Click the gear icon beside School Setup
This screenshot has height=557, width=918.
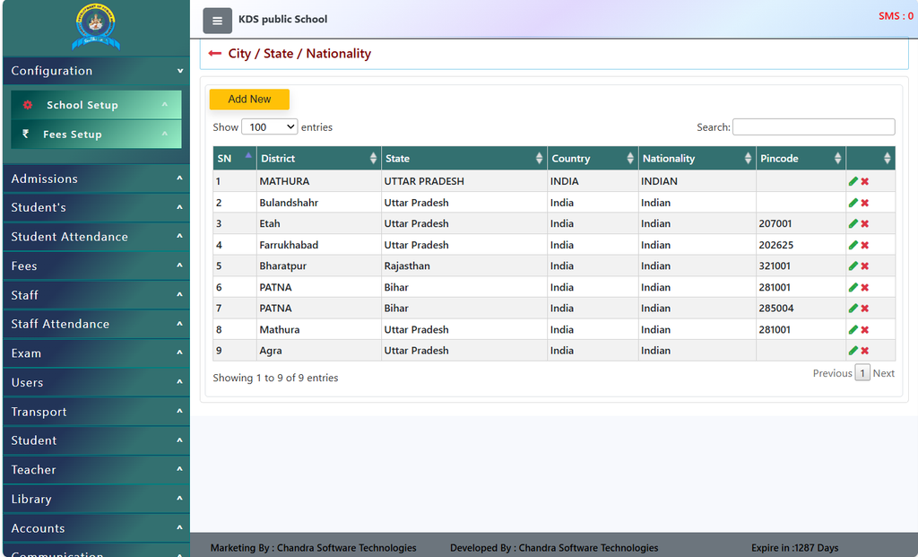pyautogui.click(x=28, y=105)
